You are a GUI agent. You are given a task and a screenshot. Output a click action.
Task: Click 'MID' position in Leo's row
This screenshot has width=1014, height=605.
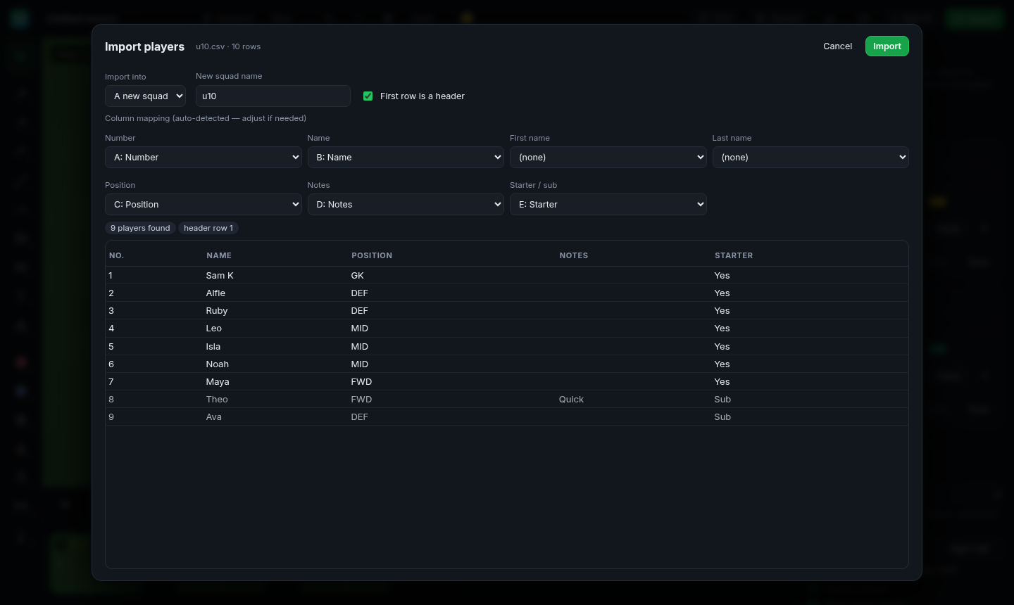click(x=360, y=329)
